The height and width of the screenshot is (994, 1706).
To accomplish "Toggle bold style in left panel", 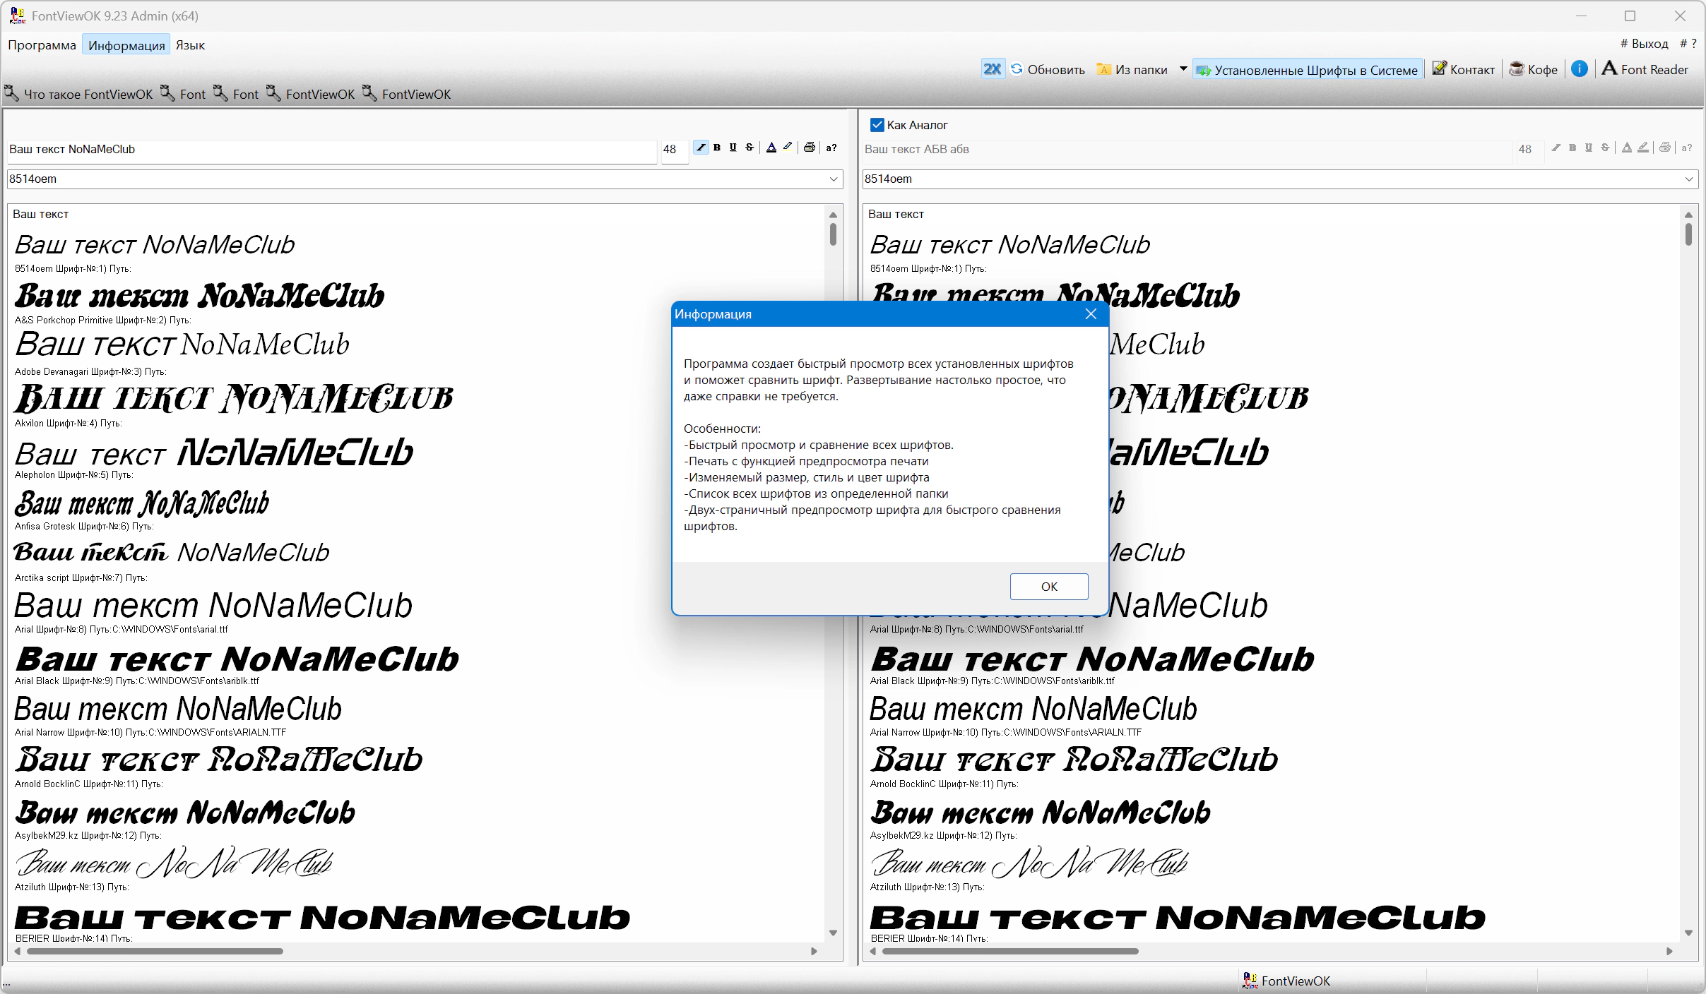I will [717, 148].
